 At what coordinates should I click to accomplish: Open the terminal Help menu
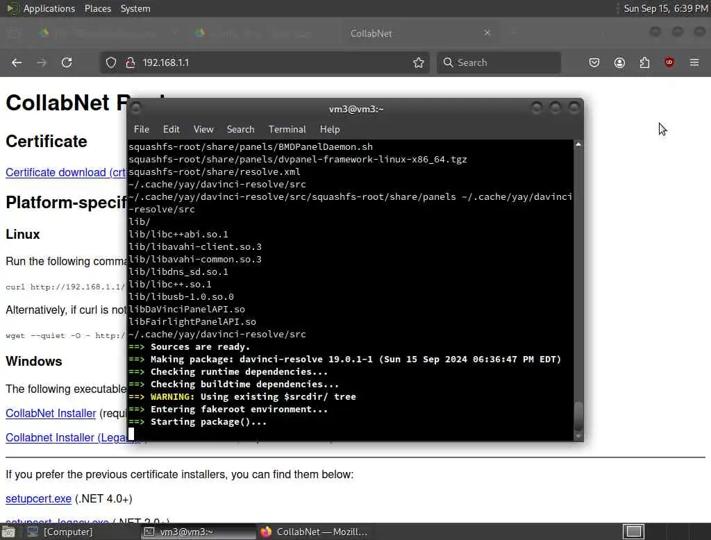(x=330, y=129)
